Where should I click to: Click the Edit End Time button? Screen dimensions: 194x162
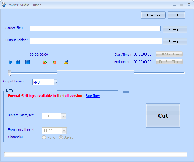[169, 61]
